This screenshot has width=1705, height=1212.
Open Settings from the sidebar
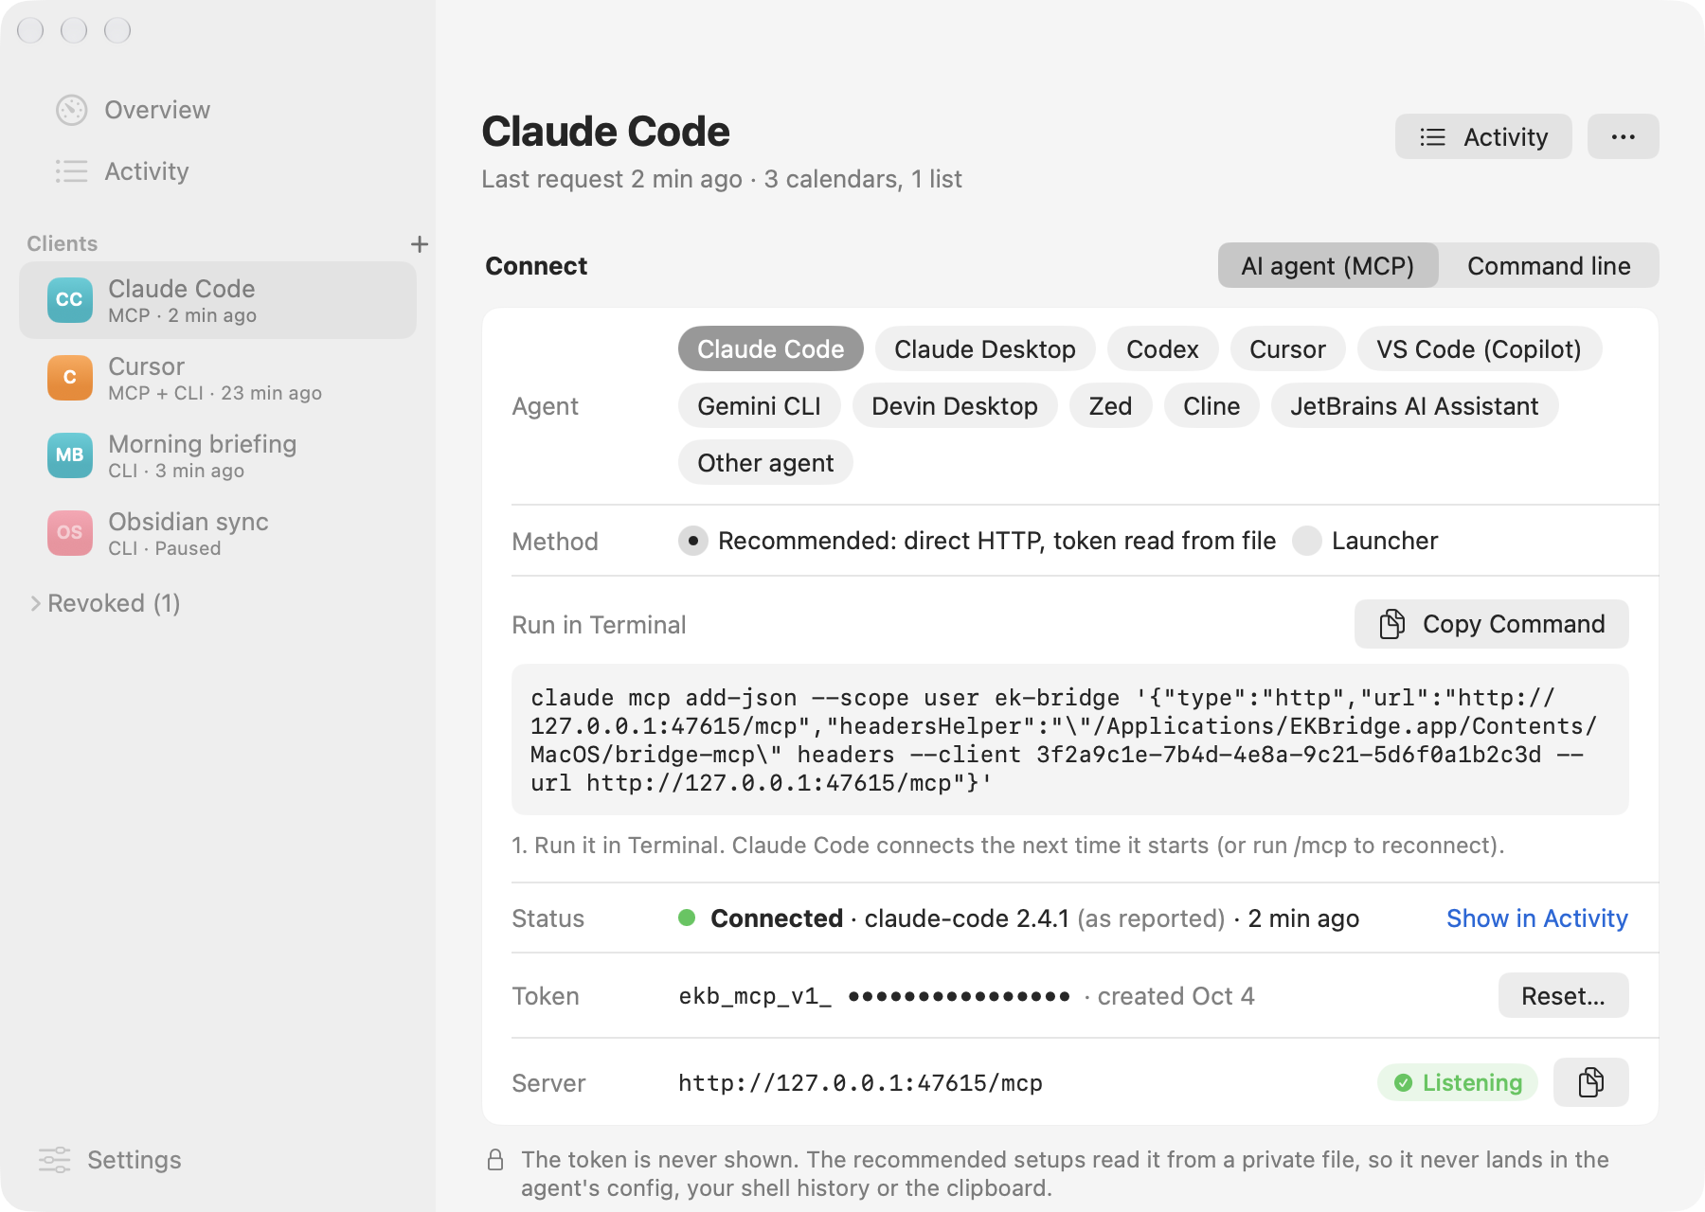[110, 1160]
